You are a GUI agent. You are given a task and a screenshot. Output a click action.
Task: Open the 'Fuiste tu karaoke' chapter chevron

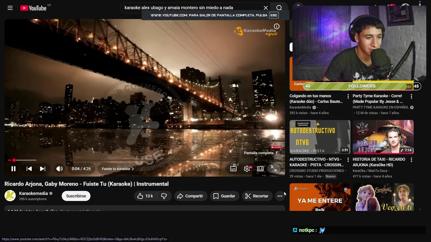coord(118,169)
